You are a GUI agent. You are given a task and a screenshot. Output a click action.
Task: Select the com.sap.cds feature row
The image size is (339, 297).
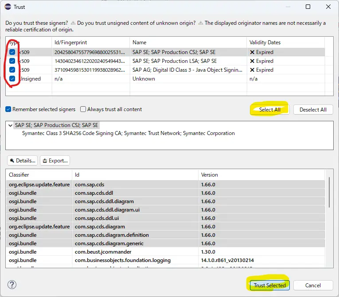click(165, 185)
